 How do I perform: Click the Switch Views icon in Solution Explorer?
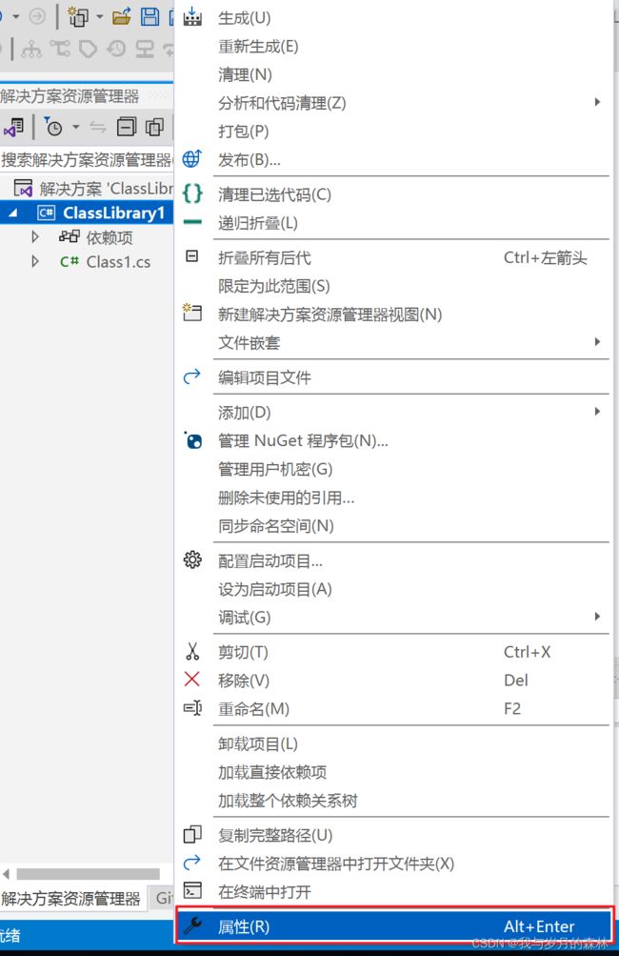pyautogui.click(x=13, y=127)
